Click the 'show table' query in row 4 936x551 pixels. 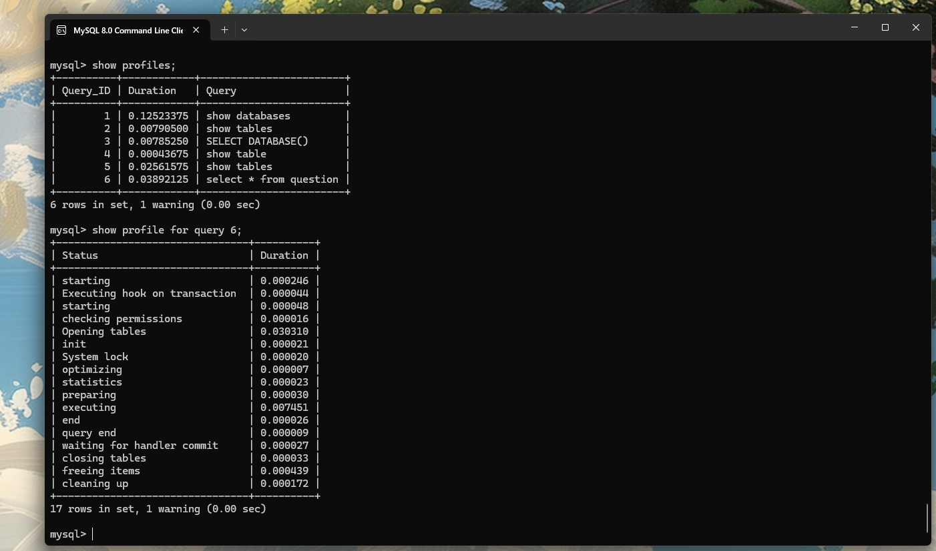click(x=236, y=154)
